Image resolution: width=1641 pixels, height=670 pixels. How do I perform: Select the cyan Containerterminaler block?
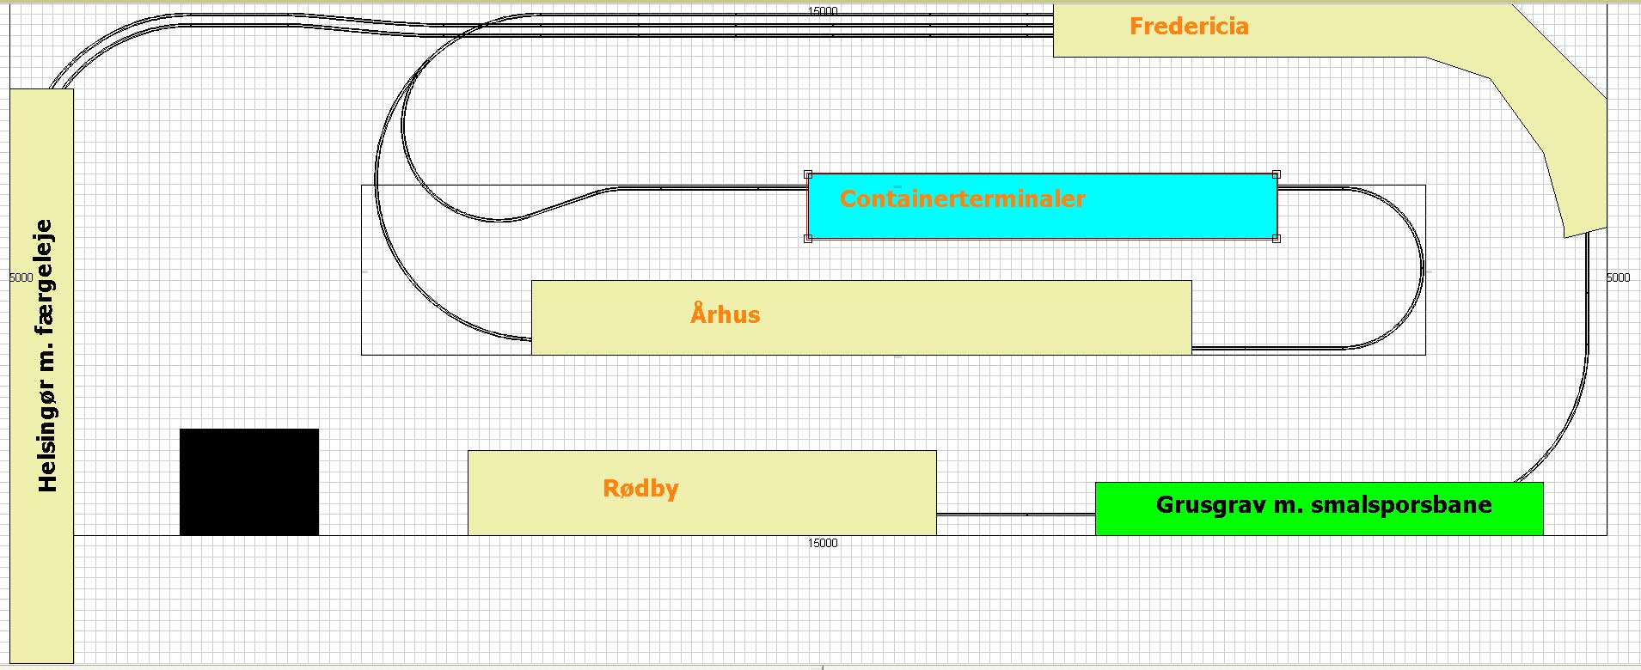1042,206
